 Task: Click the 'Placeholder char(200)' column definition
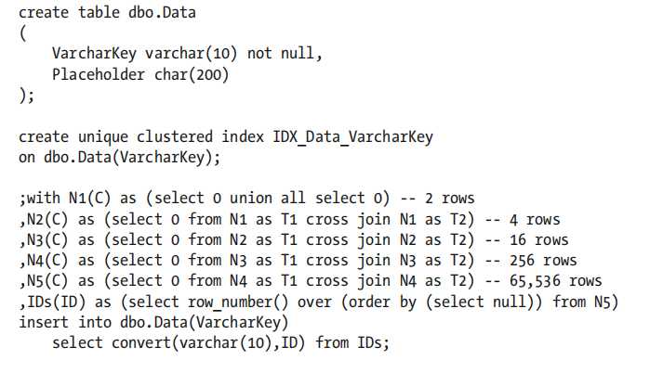pyautogui.click(x=139, y=73)
